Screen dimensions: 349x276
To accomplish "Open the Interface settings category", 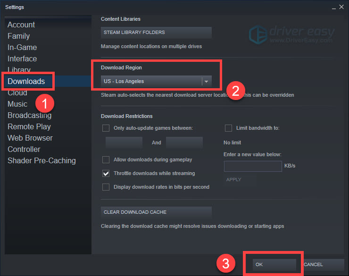I will pos(22,59).
